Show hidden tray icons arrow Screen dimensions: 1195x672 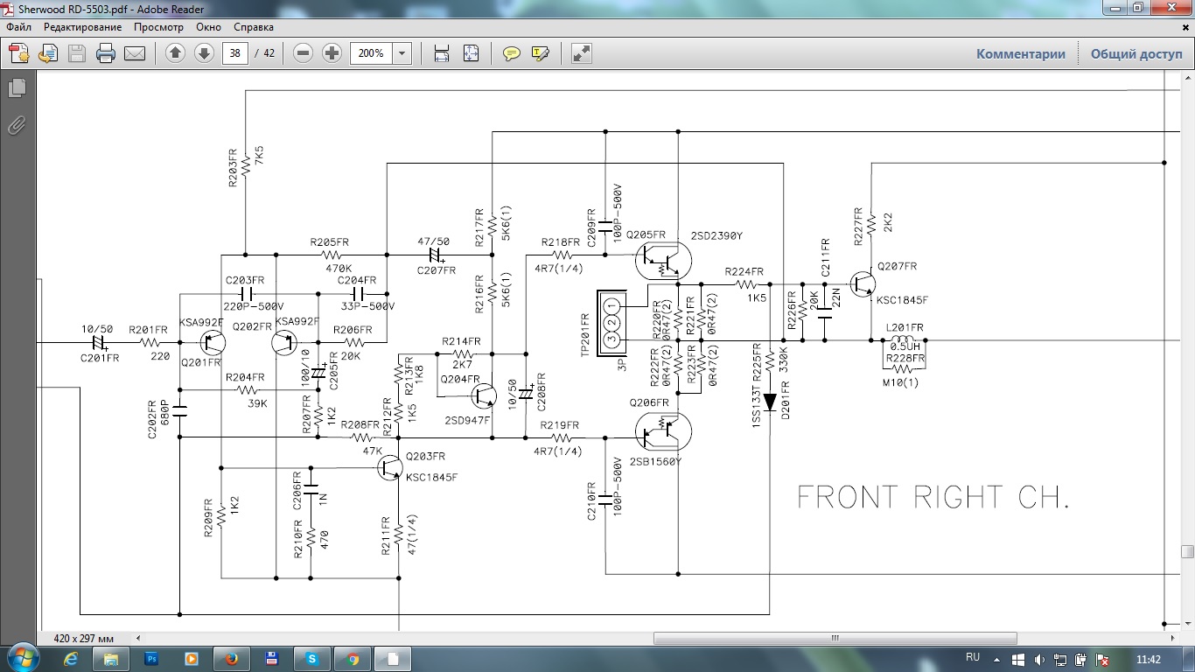pyautogui.click(x=998, y=659)
